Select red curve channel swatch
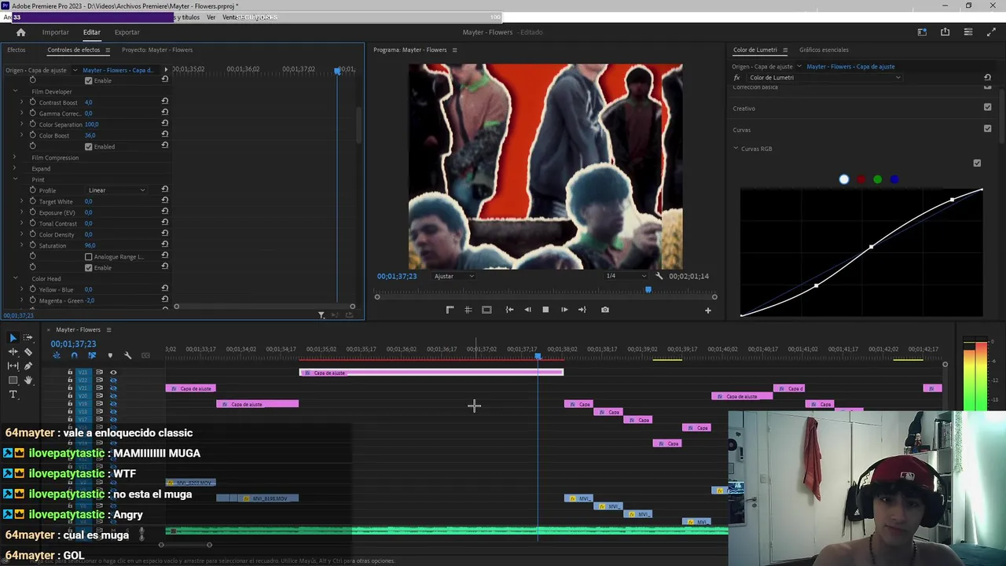 [x=861, y=179]
